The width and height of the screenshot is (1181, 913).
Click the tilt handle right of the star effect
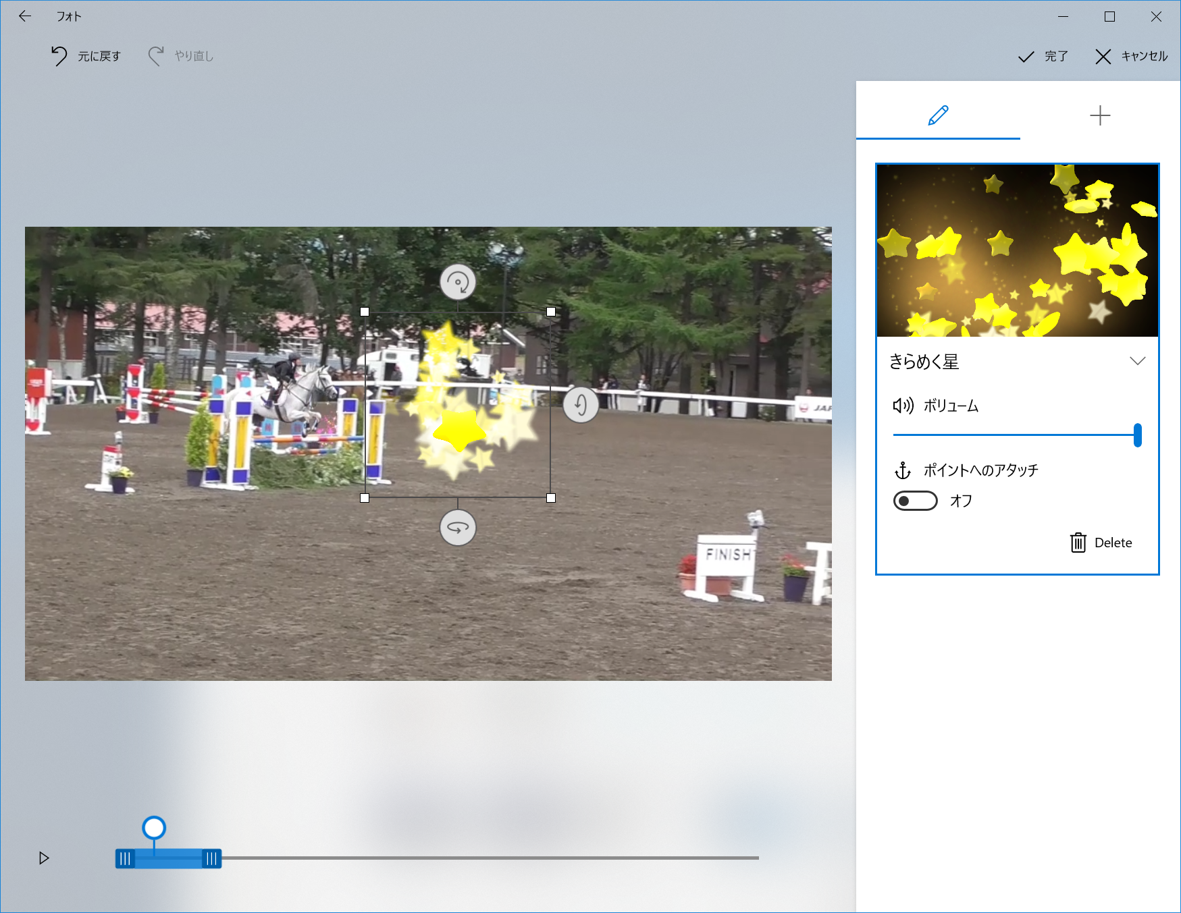tap(581, 405)
